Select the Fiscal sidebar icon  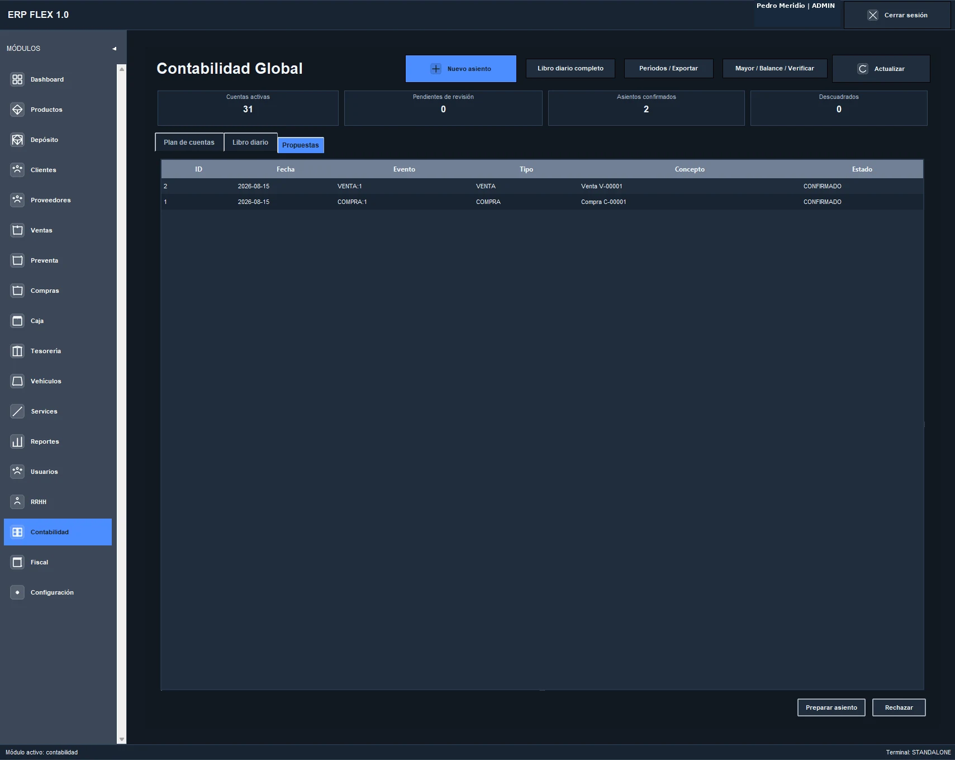(x=17, y=562)
